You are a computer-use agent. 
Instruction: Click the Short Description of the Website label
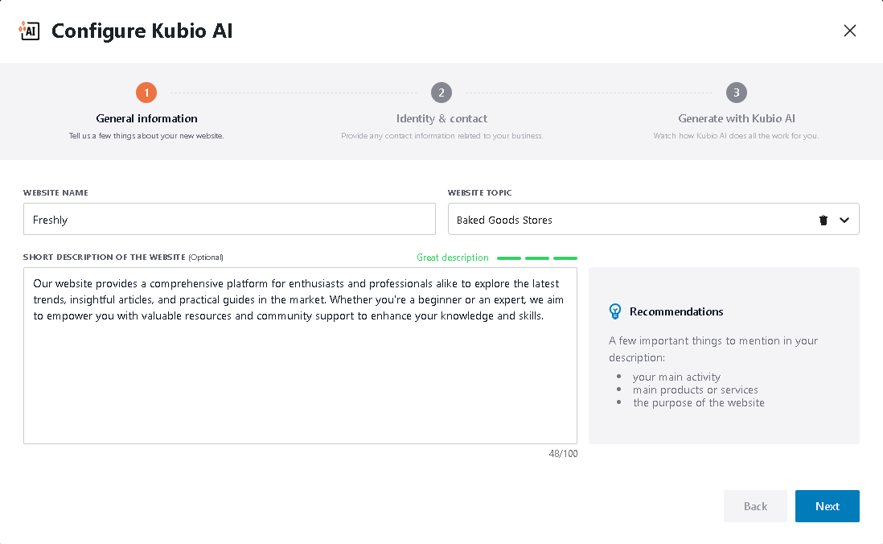pos(105,258)
